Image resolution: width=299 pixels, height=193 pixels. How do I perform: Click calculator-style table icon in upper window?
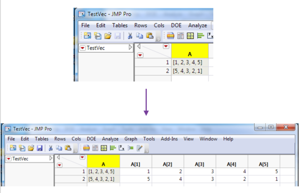click(x=180, y=36)
